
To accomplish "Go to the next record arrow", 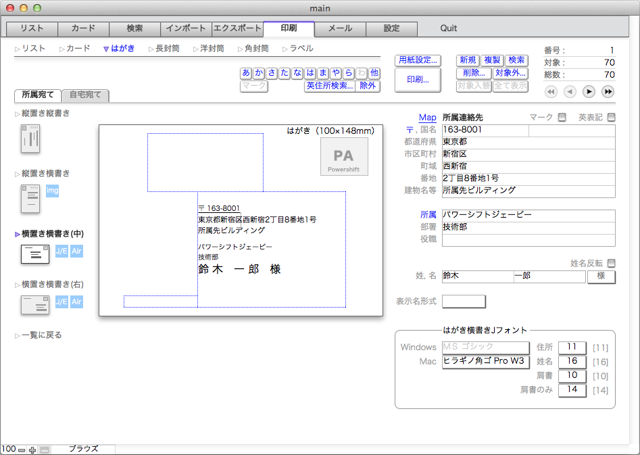I will tap(589, 92).
